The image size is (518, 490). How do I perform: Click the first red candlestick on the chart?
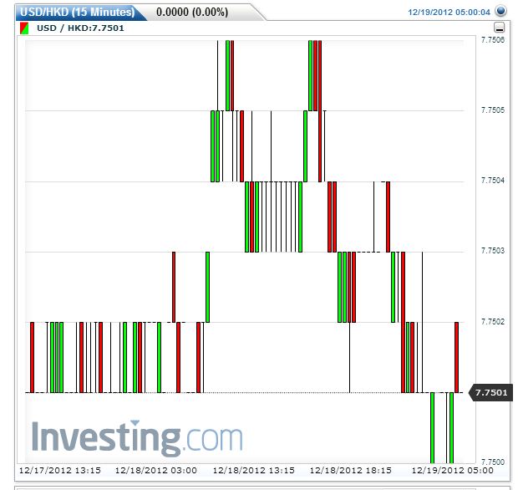point(32,357)
